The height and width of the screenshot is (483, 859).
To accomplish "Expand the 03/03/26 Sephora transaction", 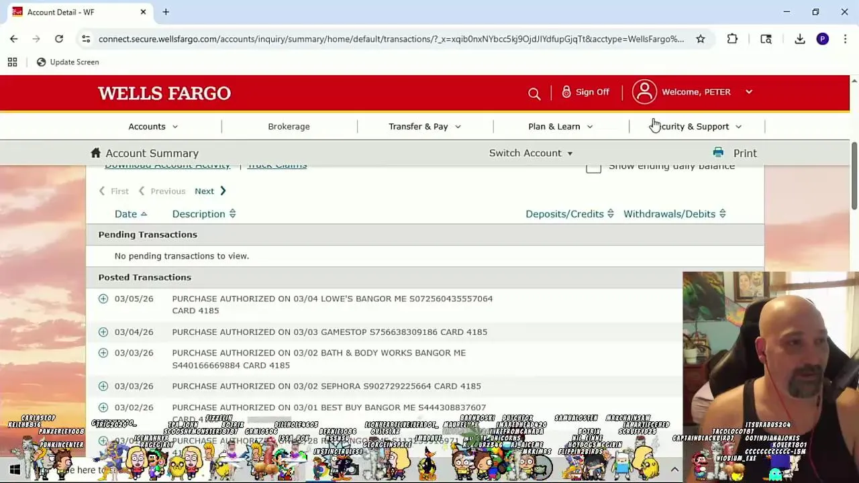I will 103,386.
